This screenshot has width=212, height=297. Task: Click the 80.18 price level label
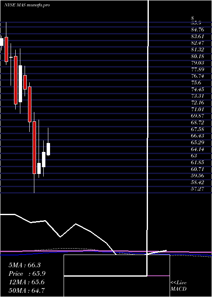(198, 56)
